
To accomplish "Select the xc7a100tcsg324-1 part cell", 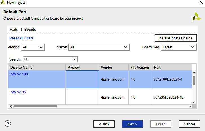I will pyautogui.click(x=172, y=79).
